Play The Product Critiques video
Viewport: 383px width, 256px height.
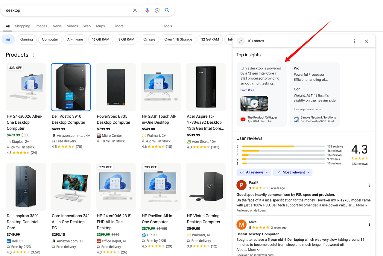[254, 104]
